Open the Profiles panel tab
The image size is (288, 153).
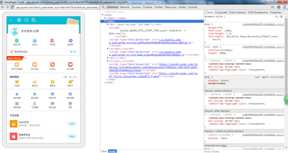[159, 7]
